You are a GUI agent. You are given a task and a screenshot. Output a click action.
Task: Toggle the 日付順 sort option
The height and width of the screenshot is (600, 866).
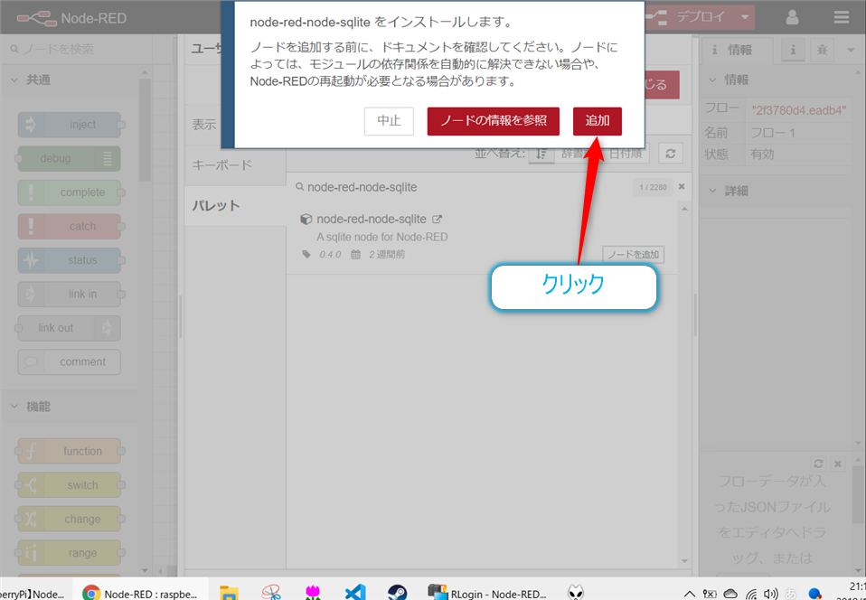pos(626,154)
